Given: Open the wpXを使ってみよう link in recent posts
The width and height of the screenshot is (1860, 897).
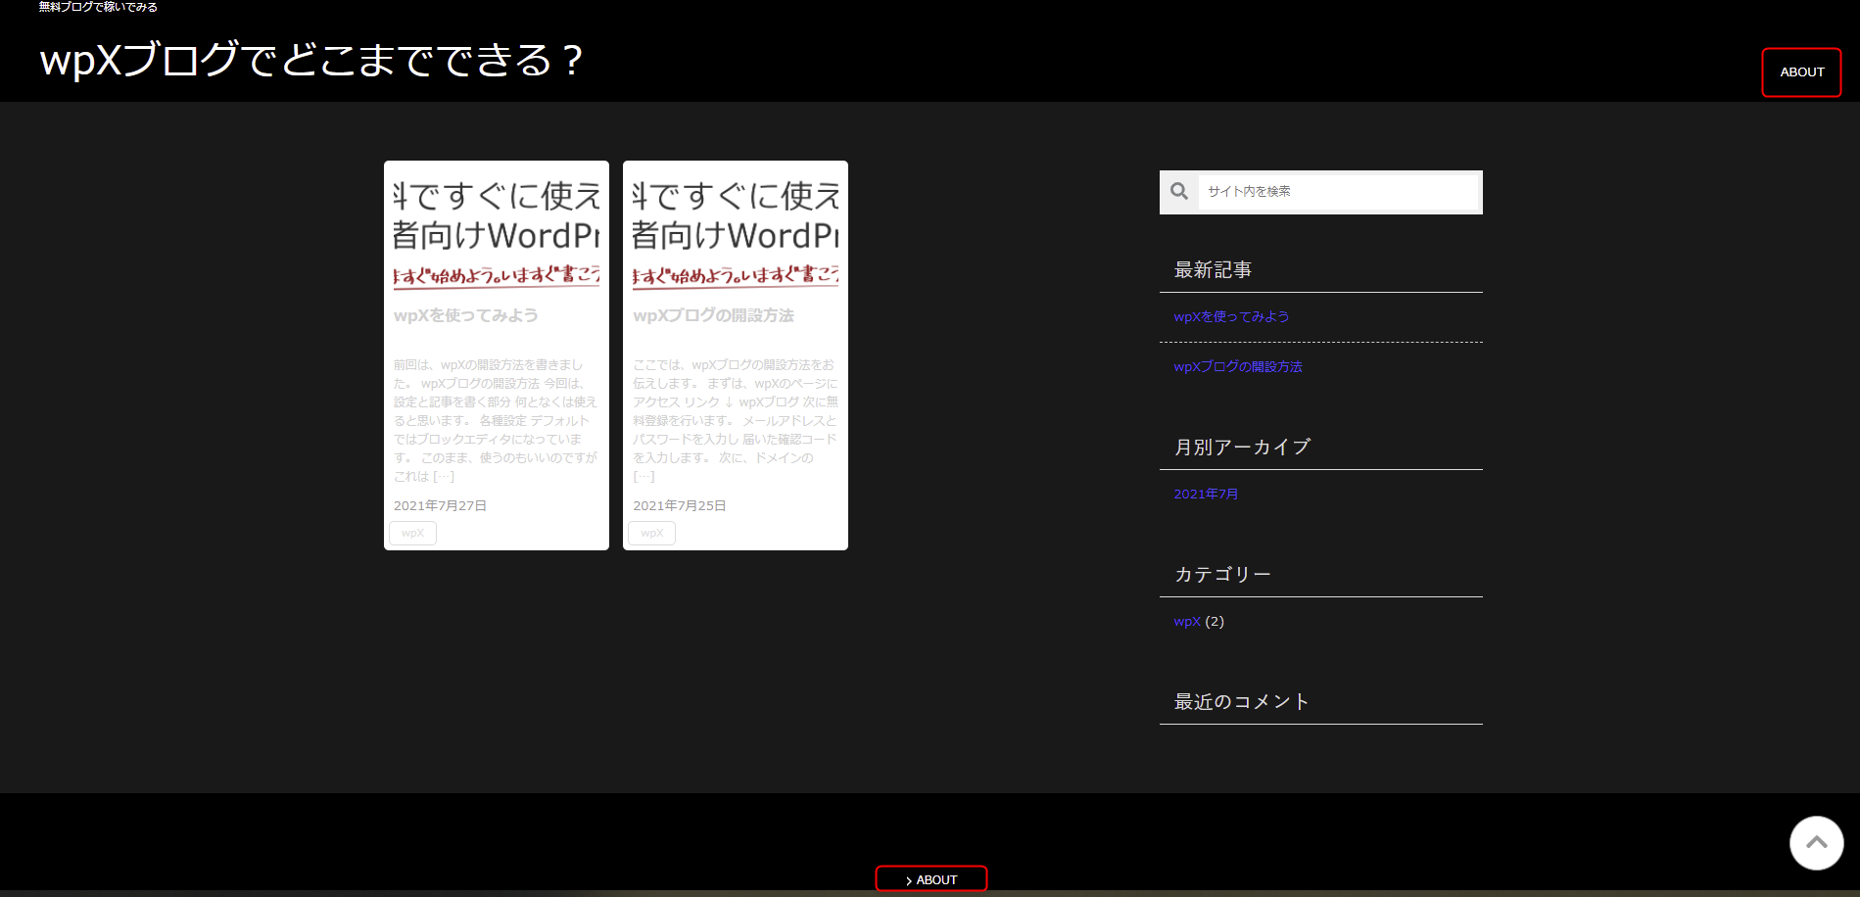Looking at the screenshot, I should pos(1231,316).
